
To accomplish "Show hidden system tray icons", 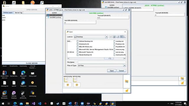I will 168,103.
